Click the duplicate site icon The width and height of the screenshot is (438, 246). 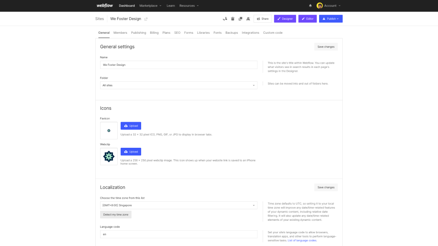click(240, 19)
